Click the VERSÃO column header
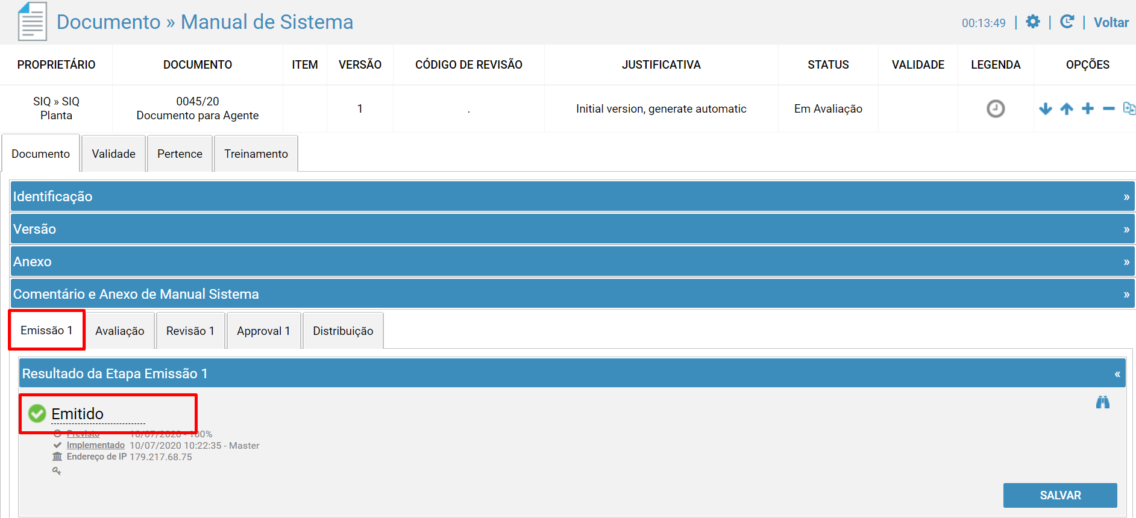 [x=360, y=64]
